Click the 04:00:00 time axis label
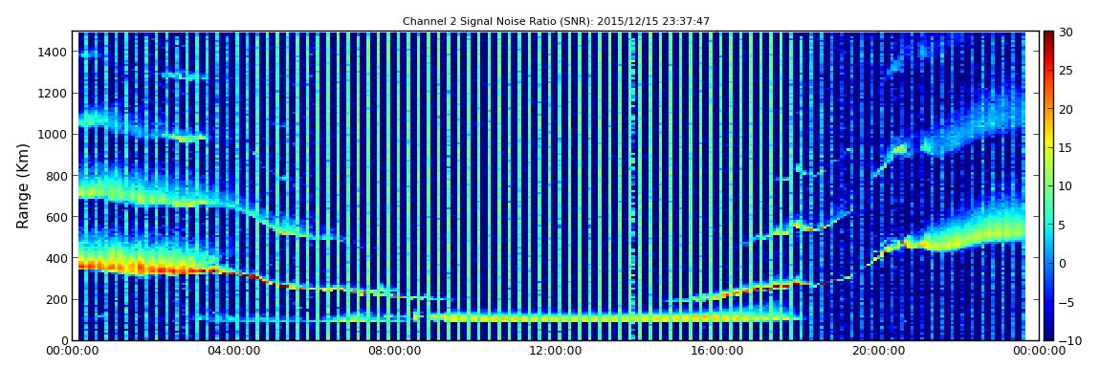The image size is (1100, 389). click(x=235, y=351)
